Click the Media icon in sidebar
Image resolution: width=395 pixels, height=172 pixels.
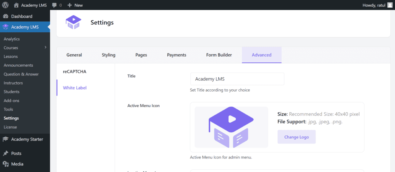(x=5, y=164)
